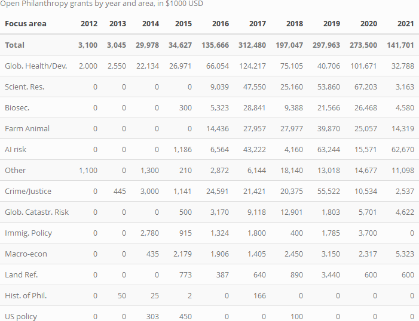Select the 'Total' row label

[x=14, y=45]
